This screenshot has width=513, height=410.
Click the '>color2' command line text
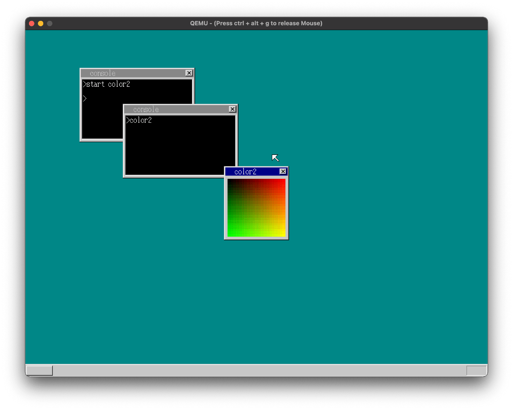pos(139,120)
